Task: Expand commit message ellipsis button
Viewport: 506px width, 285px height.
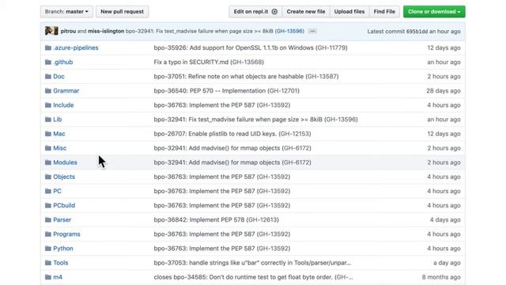Action: tap(312, 31)
